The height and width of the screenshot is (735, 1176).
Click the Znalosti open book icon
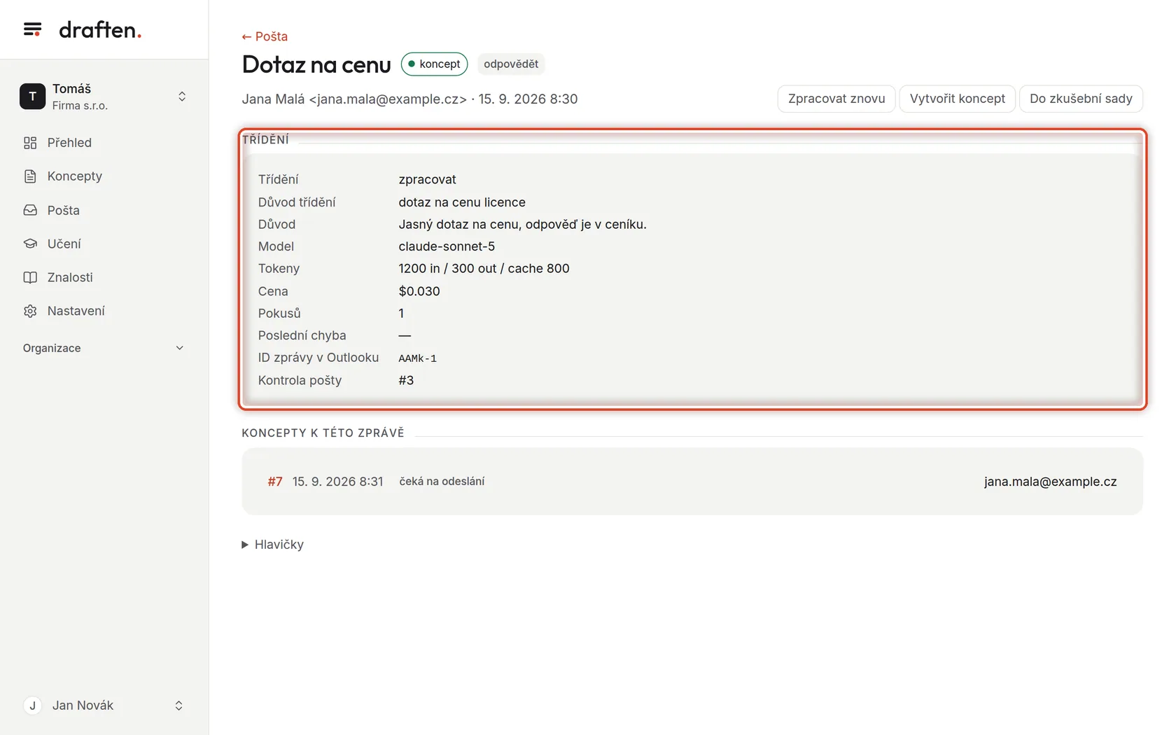(x=30, y=277)
